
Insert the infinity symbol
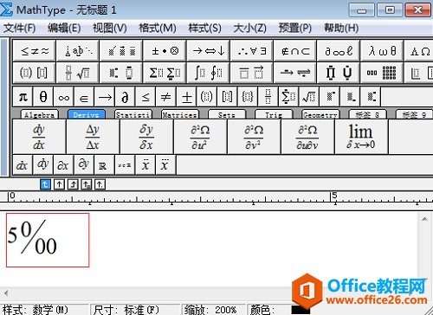[x=63, y=97]
